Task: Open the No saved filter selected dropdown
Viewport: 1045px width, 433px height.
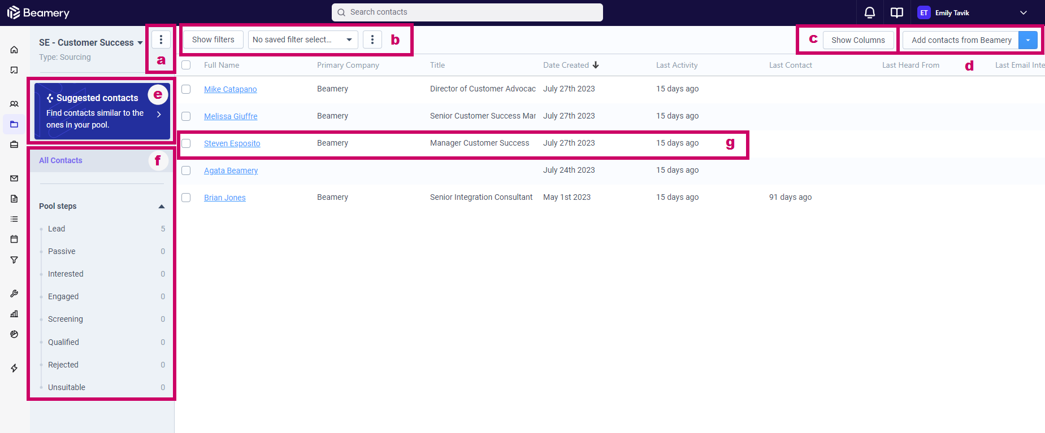Action: [x=303, y=40]
